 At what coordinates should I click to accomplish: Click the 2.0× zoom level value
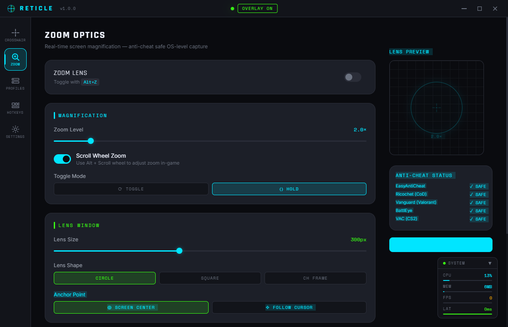(x=360, y=130)
